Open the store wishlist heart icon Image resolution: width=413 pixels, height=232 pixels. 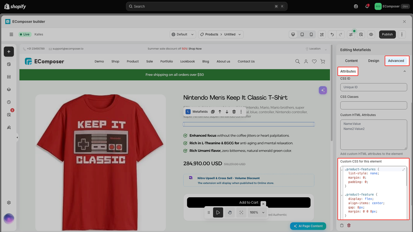314,61
